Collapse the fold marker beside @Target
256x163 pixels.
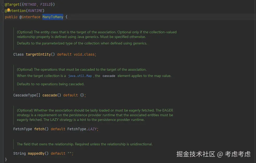(3, 4)
